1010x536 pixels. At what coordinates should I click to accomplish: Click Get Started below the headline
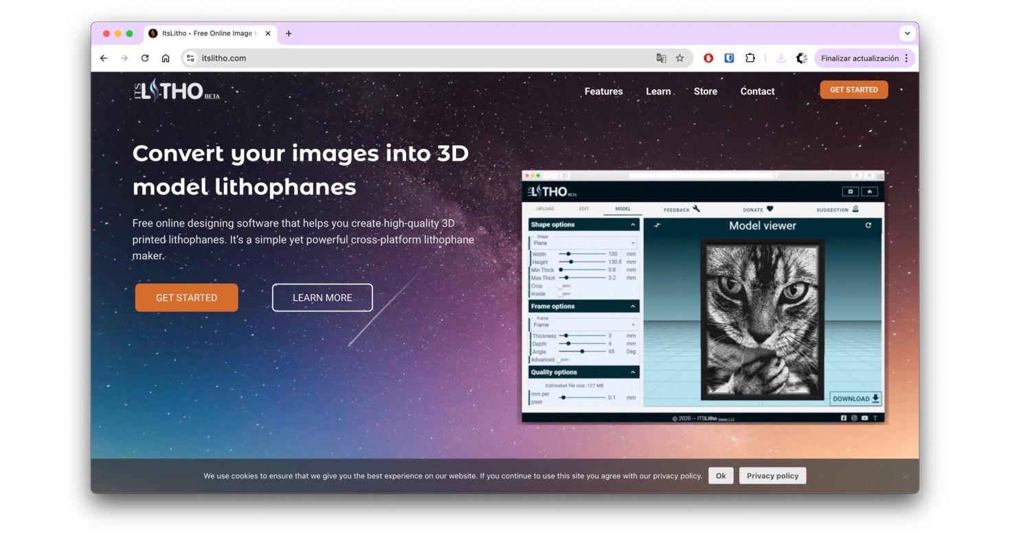pyautogui.click(x=186, y=298)
